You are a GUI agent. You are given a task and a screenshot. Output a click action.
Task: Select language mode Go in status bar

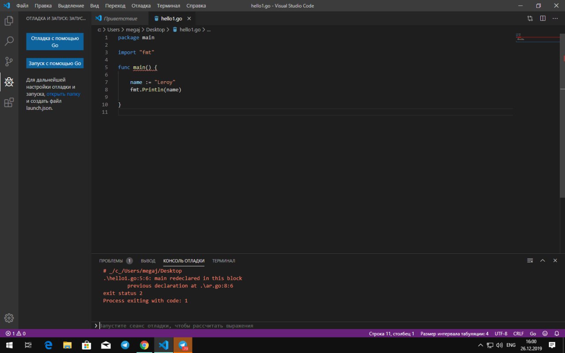coord(533,334)
